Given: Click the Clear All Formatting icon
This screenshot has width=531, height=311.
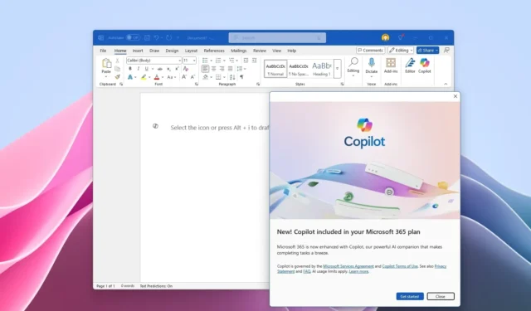Looking at the screenshot, I should coord(186,69).
